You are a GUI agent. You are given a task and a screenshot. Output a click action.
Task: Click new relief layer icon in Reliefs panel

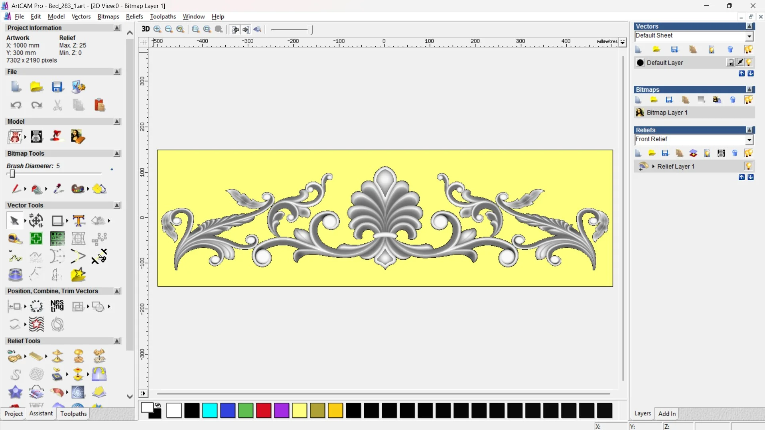638,153
